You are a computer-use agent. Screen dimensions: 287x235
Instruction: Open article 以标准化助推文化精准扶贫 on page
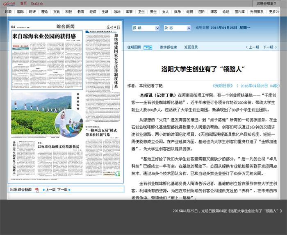[58, 147]
